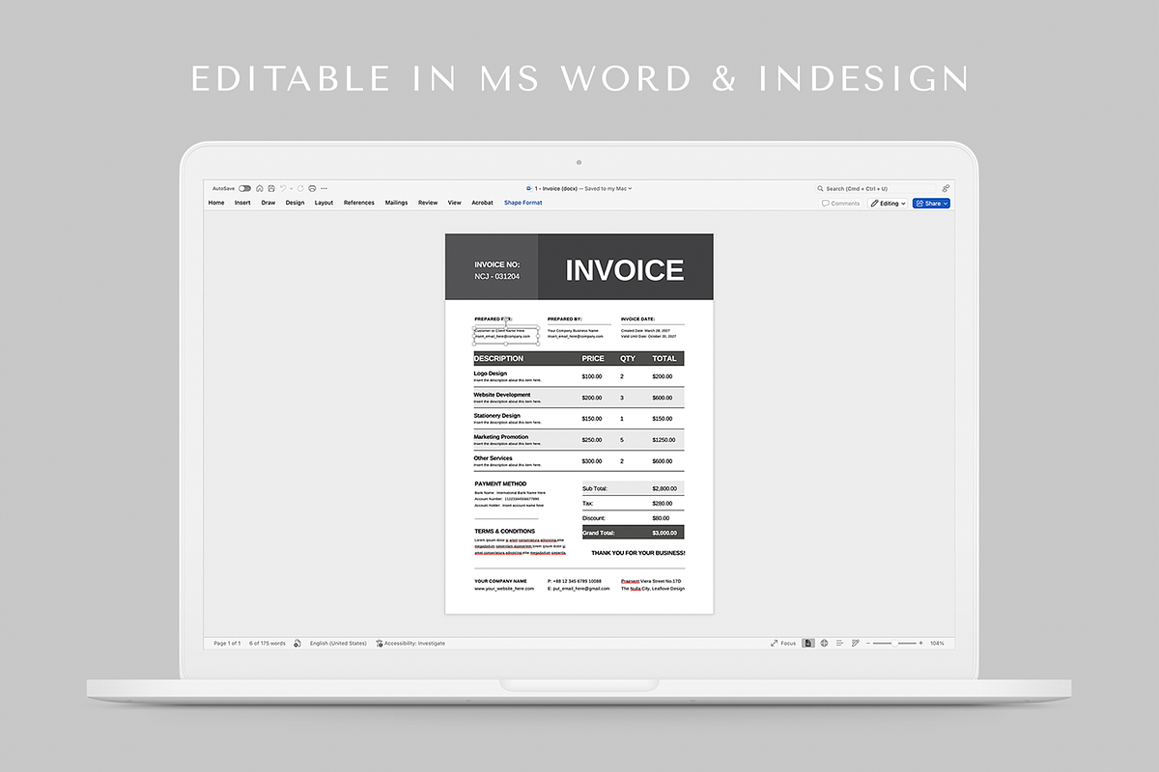Image resolution: width=1159 pixels, height=772 pixels.
Task: Click the Other Services row title
Action: [x=493, y=458]
